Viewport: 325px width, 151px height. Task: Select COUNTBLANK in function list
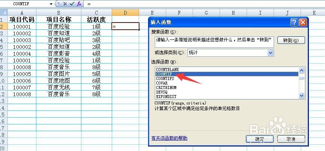coord(227,69)
